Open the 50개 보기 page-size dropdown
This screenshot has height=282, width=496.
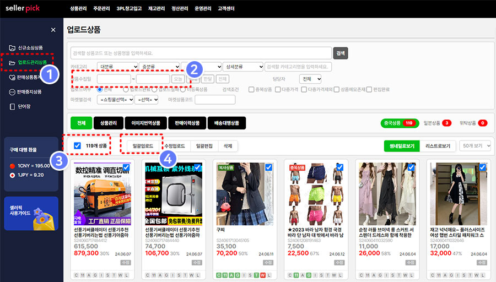tap(475, 146)
